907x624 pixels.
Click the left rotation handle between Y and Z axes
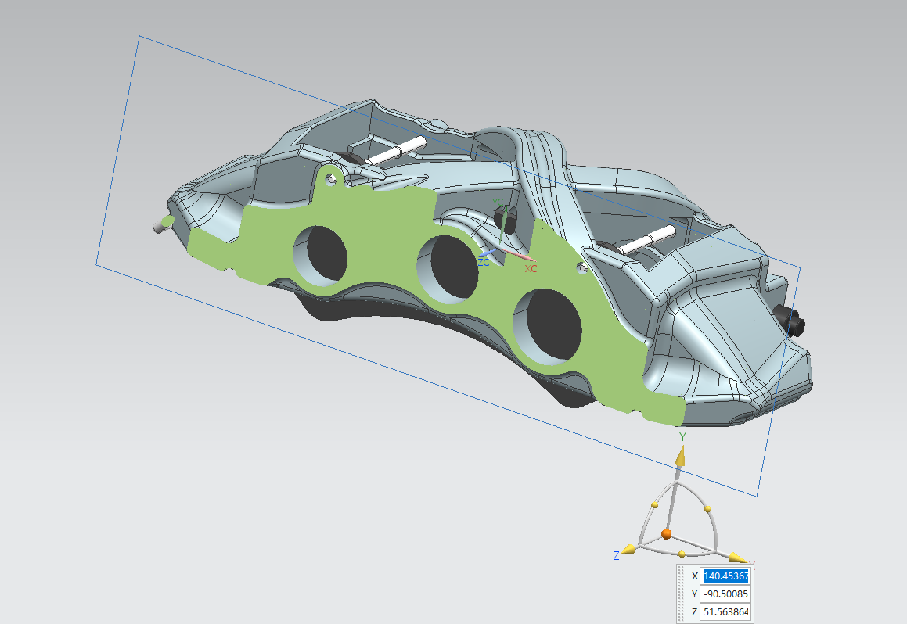coord(654,507)
